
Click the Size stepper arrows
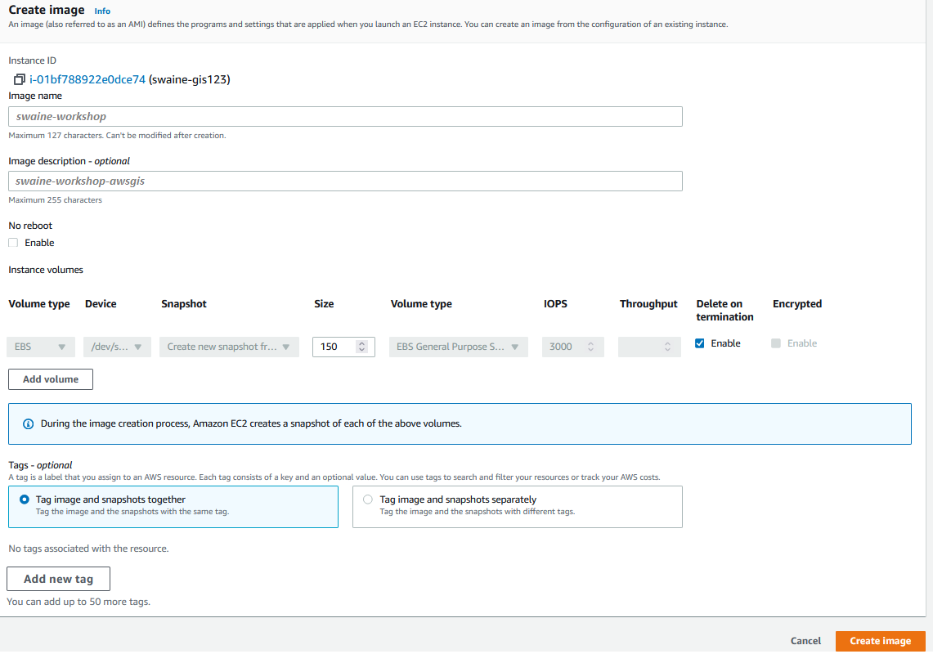click(361, 347)
